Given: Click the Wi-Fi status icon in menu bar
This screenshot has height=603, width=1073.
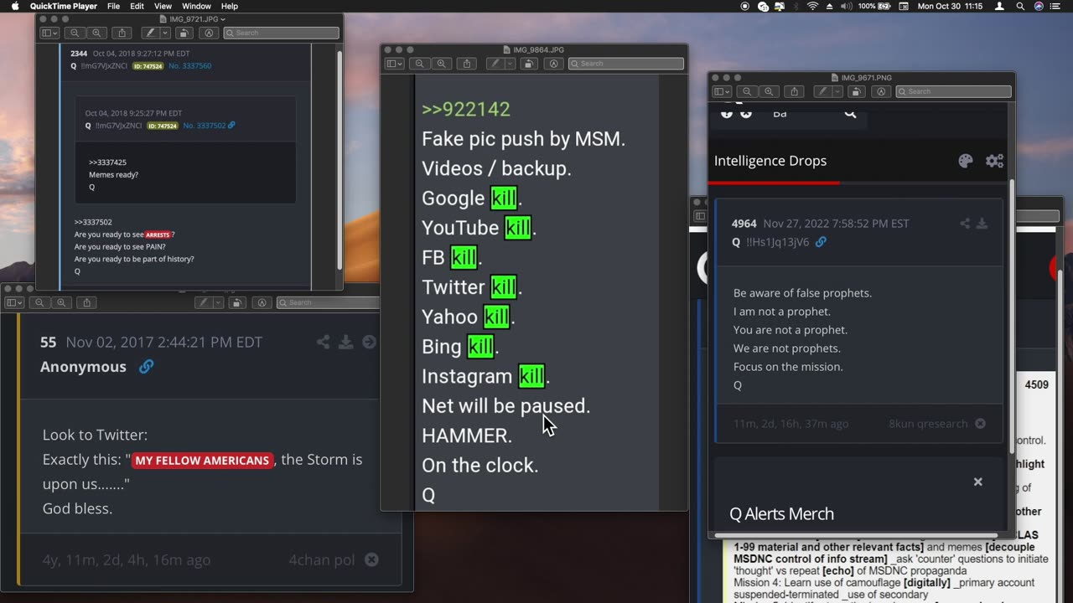Looking at the screenshot, I should point(812,6).
